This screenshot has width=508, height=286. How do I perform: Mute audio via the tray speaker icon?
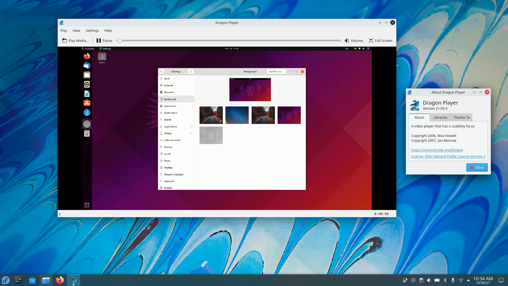point(429,280)
